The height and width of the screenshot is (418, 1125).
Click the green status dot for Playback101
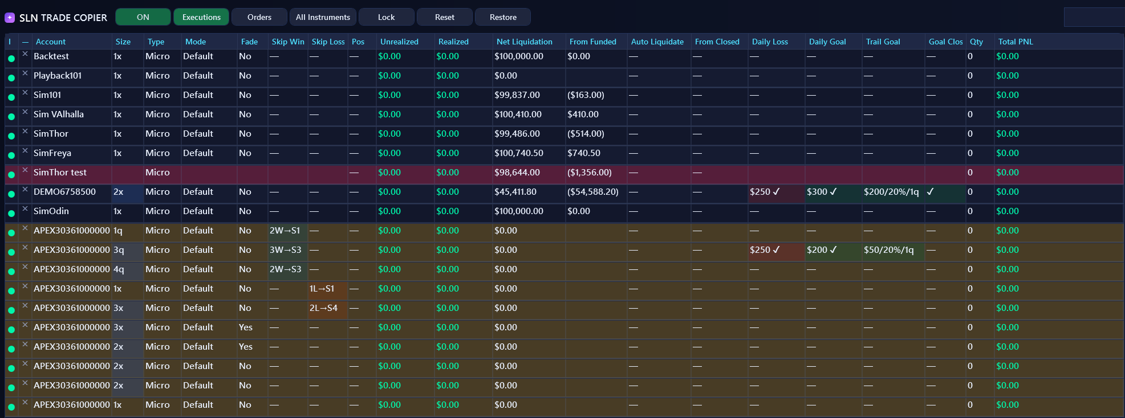[11, 78]
